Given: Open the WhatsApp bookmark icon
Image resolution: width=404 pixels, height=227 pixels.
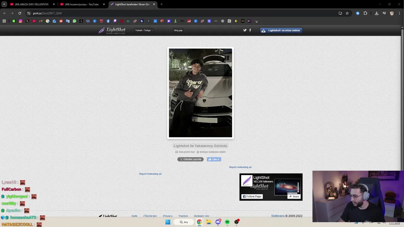Looking at the screenshot, I should click(74, 21).
